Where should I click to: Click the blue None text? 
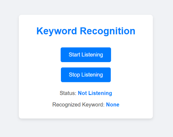[113, 105]
